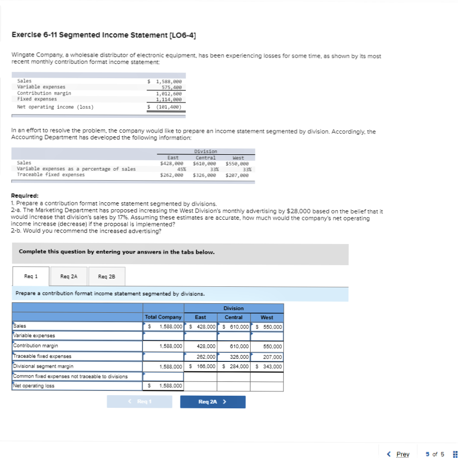Open the previous question via Prev link
Screen dimensions: 458x458
coord(403,454)
